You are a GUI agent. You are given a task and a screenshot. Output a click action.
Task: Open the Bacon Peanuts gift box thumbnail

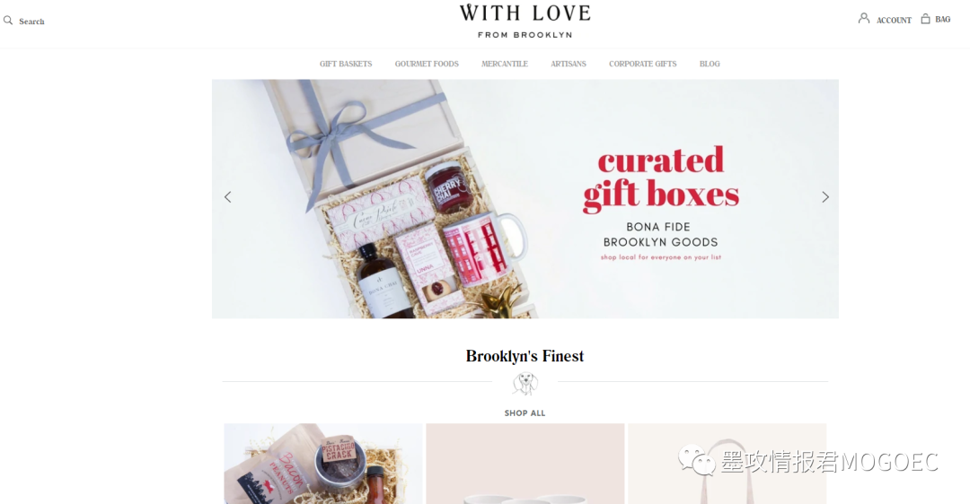pyautogui.click(x=323, y=464)
